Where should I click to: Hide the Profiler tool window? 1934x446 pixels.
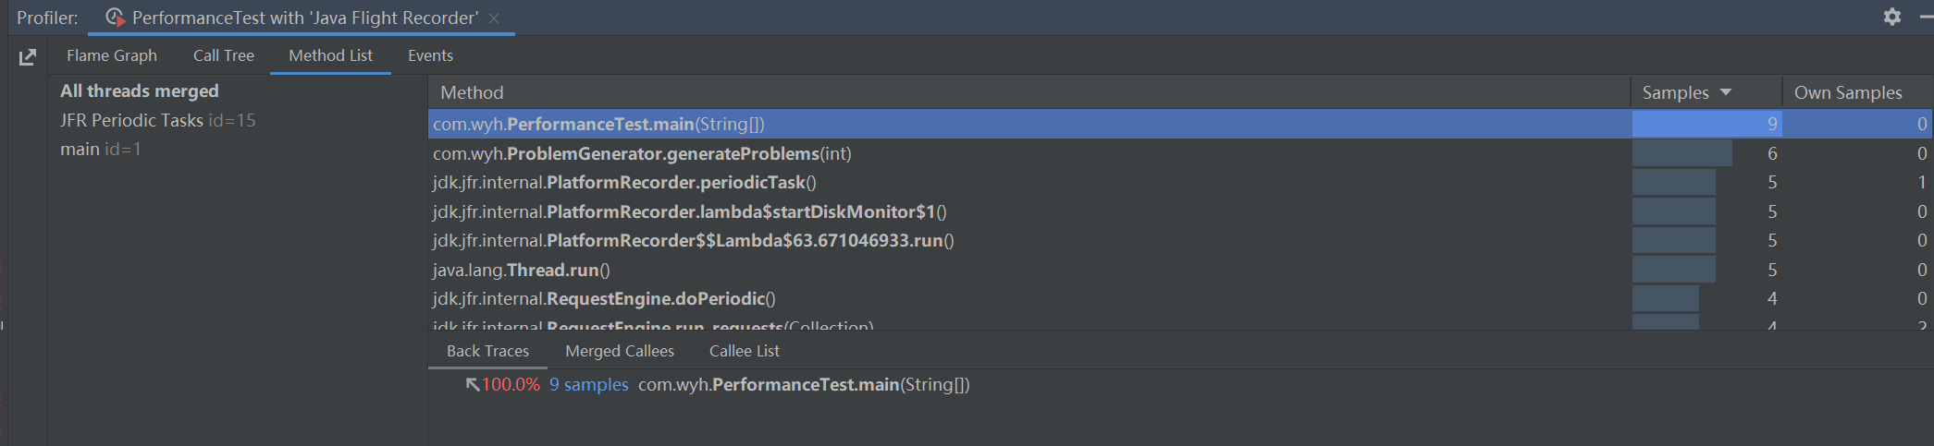pos(1927,17)
